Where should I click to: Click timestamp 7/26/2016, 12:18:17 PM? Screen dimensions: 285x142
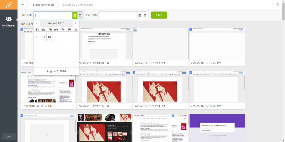37,106
